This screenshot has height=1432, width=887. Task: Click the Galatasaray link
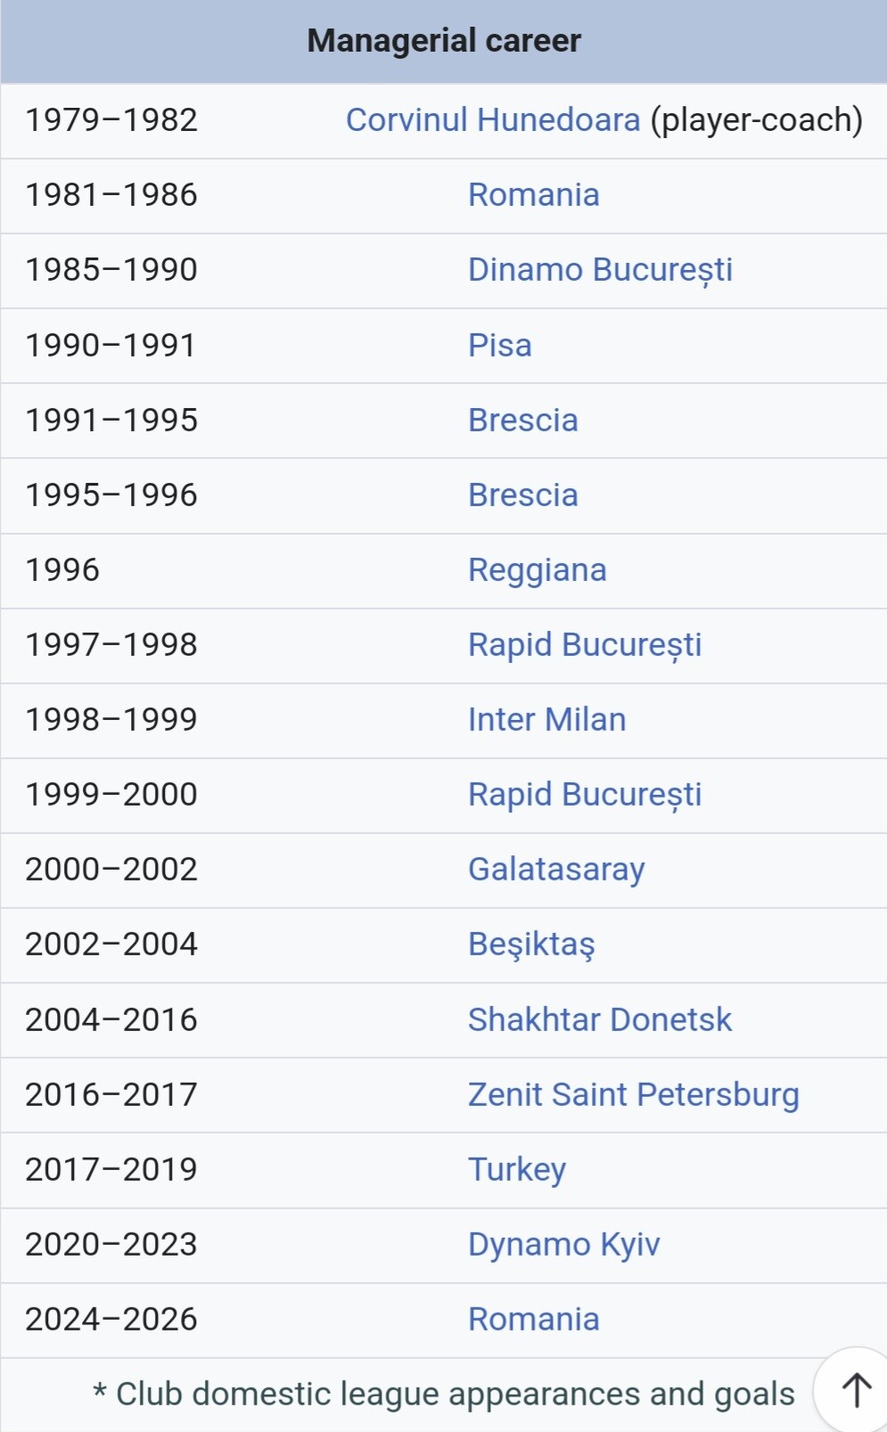click(556, 870)
